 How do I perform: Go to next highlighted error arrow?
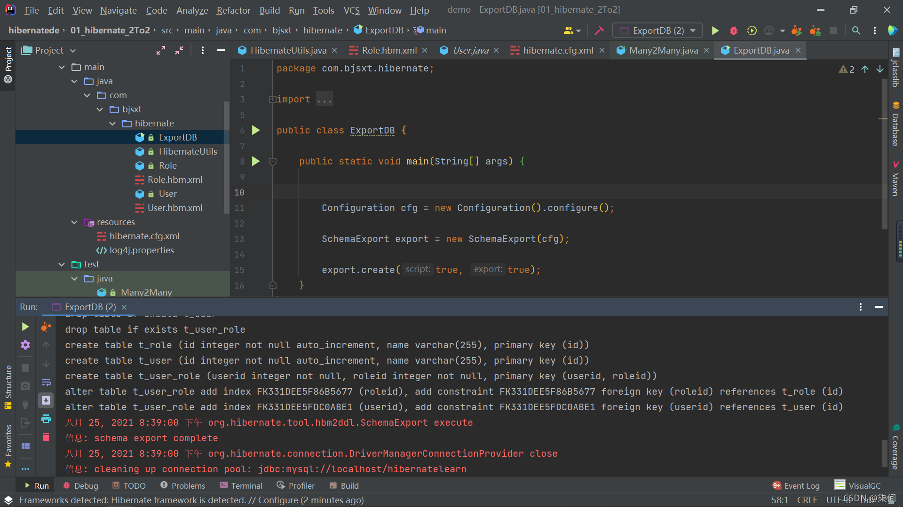[x=879, y=69]
